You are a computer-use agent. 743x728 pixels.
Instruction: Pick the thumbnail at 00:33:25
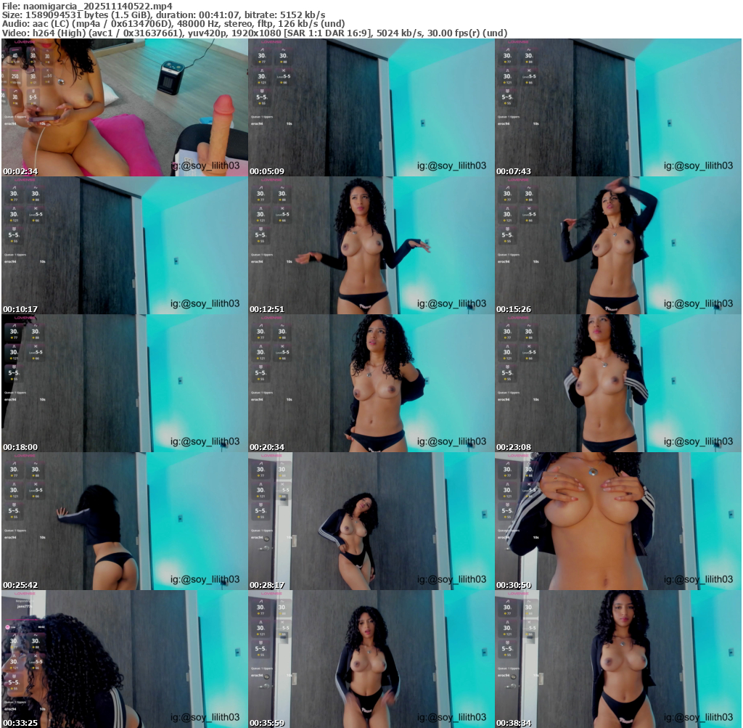(125, 659)
